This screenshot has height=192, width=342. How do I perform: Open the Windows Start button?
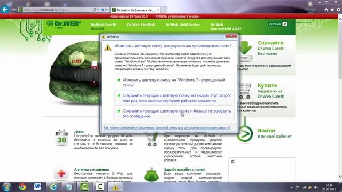coord(6,187)
